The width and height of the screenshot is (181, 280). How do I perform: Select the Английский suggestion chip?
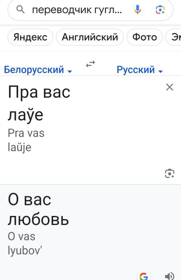(90, 37)
